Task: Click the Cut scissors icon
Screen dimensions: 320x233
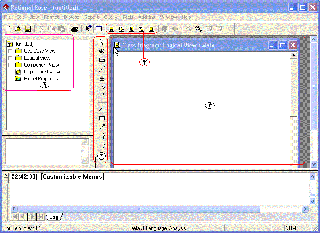Action: 41,29
